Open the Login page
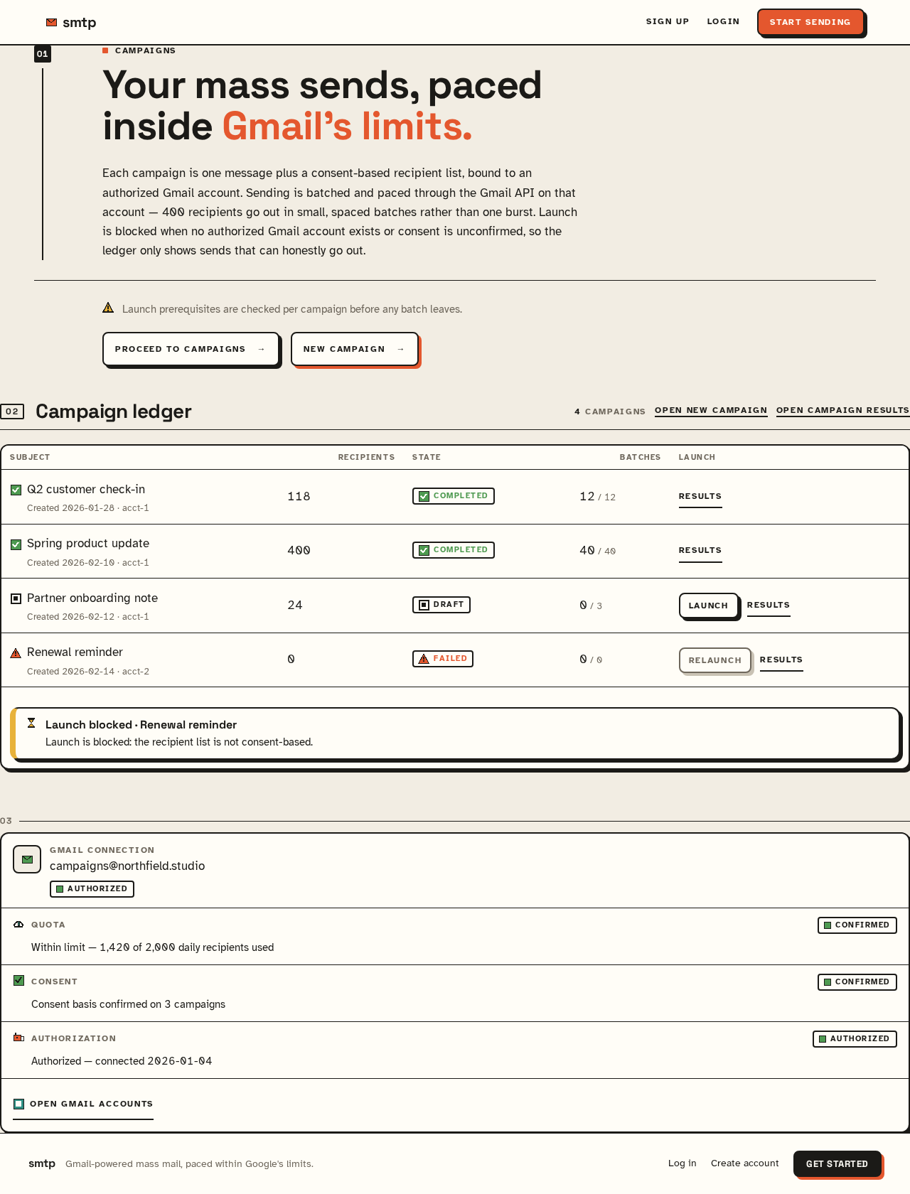 [723, 21]
